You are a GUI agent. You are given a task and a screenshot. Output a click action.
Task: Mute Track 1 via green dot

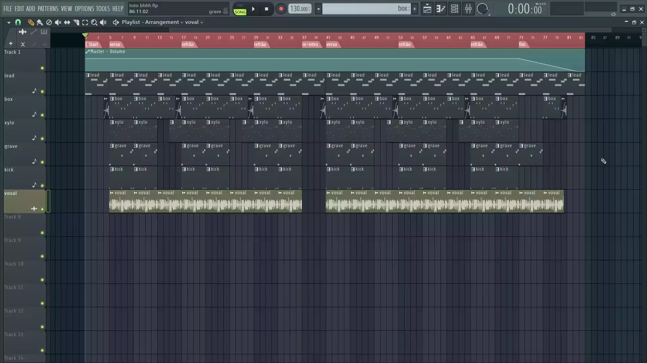pos(42,68)
